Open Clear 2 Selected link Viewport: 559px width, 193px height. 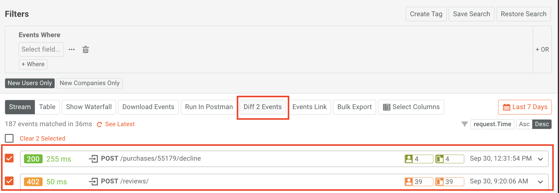(42, 138)
